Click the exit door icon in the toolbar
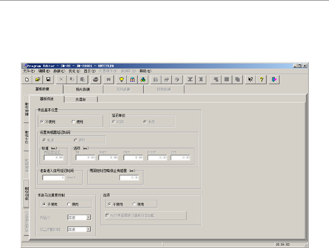This screenshot has width=329, height=248. (274, 79)
